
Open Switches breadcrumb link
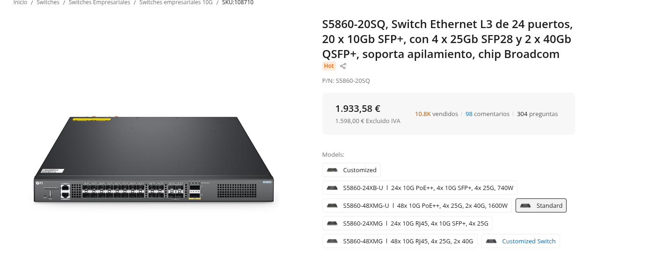pos(48,3)
